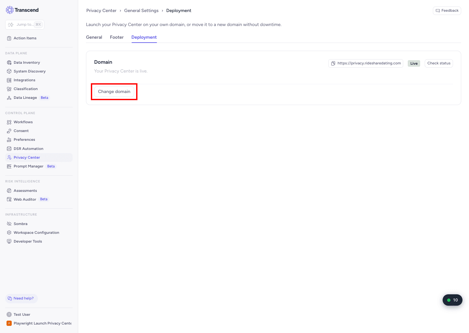Click the floating widget showing 10
The width and height of the screenshot is (469, 333).
[x=452, y=300]
